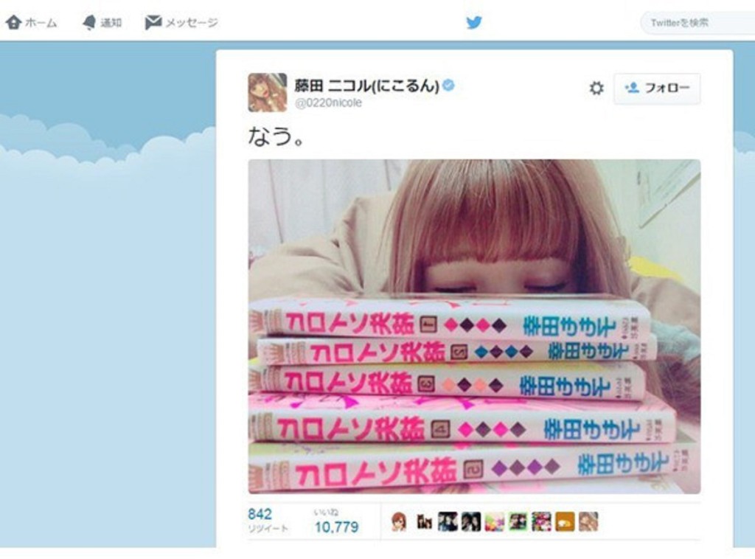Open the メッセージ envelope icon
The height and width of the screenshot is (559, 755).
click(153, 22)
